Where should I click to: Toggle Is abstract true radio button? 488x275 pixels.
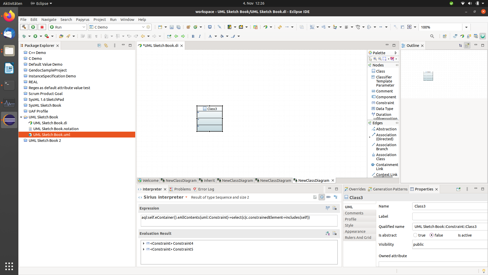pyautogui.click(x=415, y=235)
